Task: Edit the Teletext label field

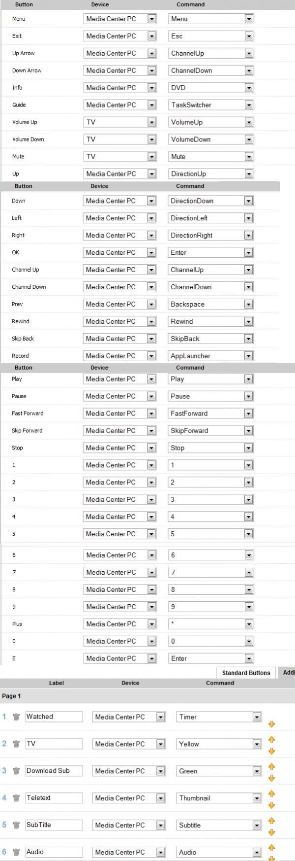Action: click(x=54, y=798)
